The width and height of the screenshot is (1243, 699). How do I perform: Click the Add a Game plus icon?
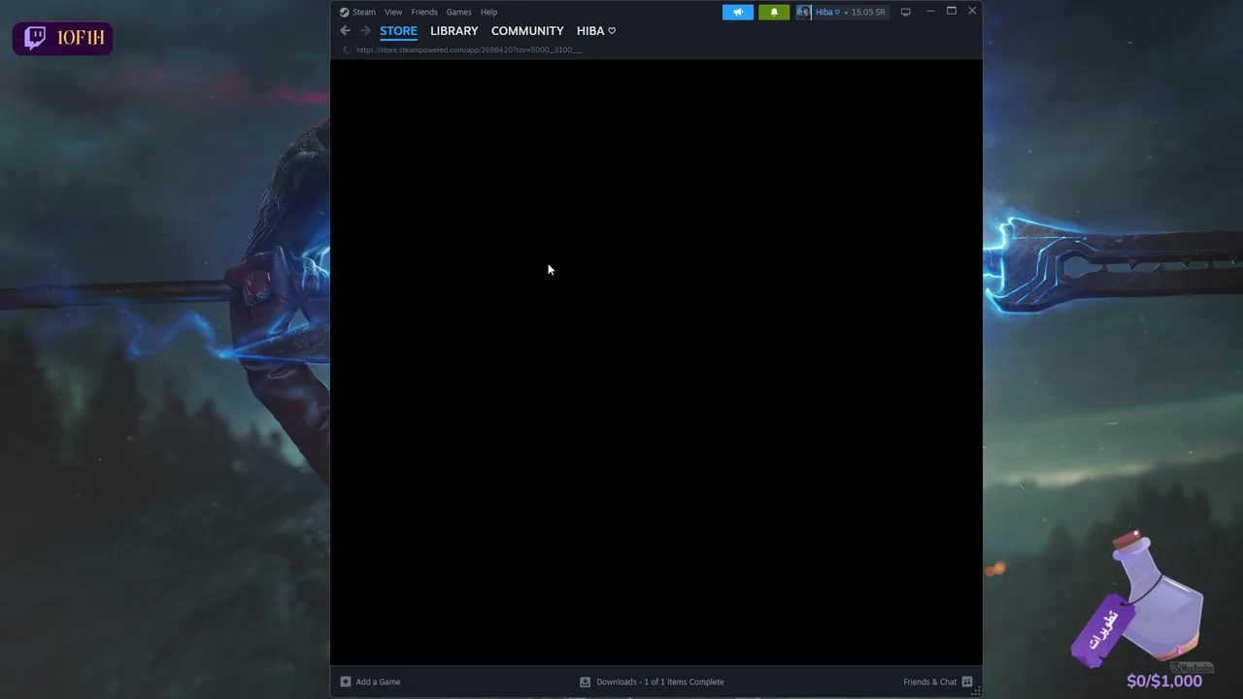click(x=346, y=682)
